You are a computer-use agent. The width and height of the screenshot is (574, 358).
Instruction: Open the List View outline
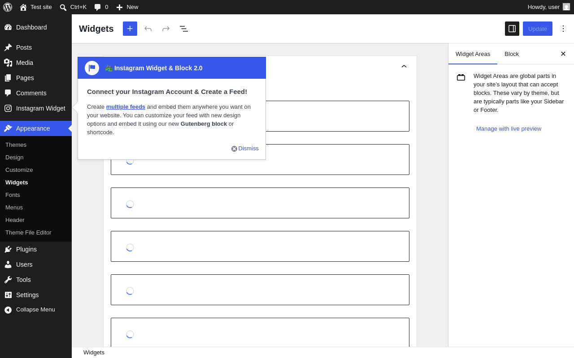tap(184, 29)
